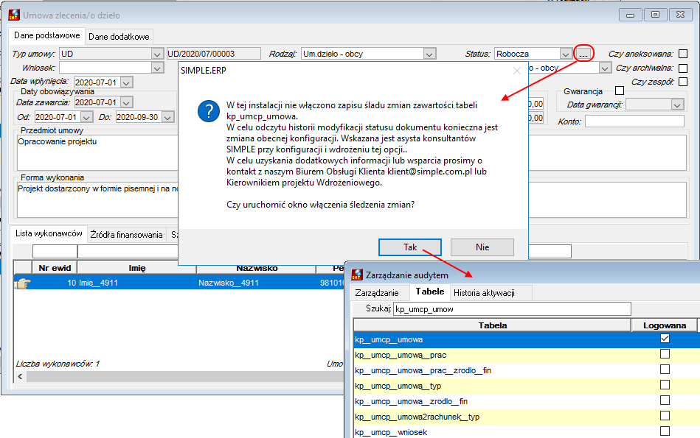Switch to Dane podstawowe tab
The width and height of the screenshot is (700, 438).
(x=47, y=35)
